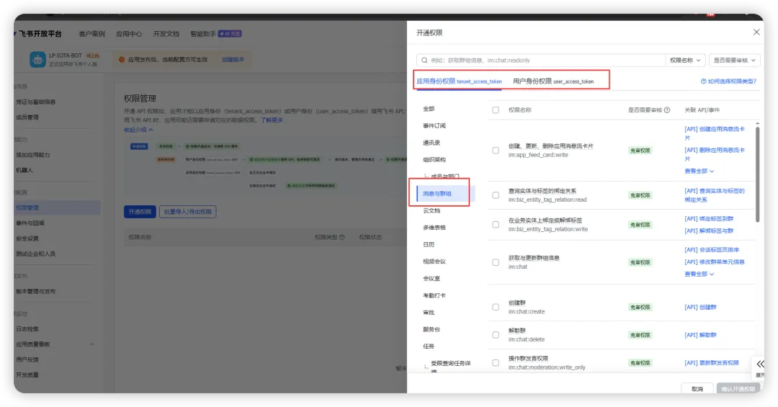Screen dimensions: 778x407
Task: Select the 事件订阅 permission category
Action: [x=434, y=125]
